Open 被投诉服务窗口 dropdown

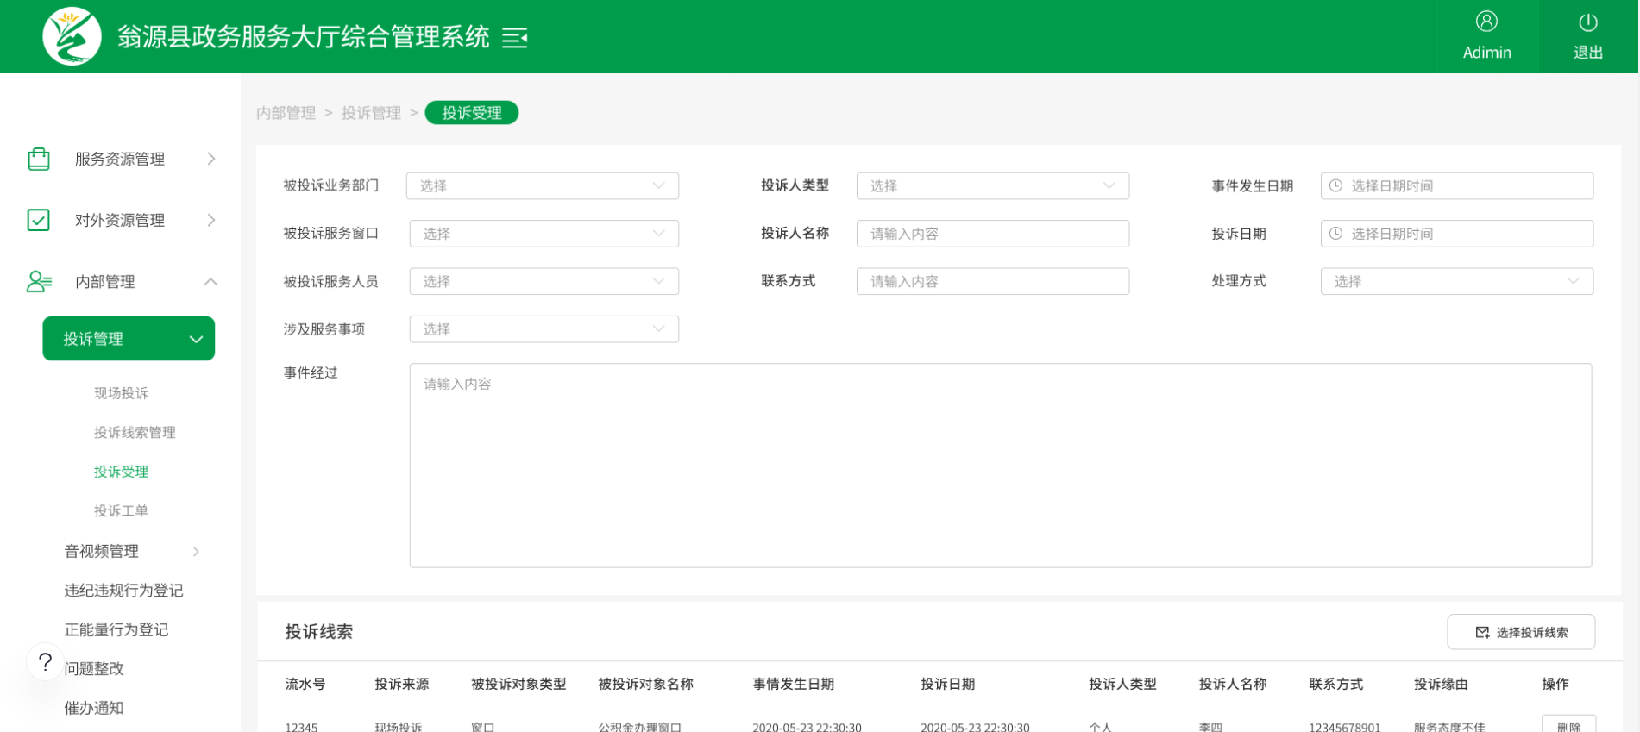(544, 234)
